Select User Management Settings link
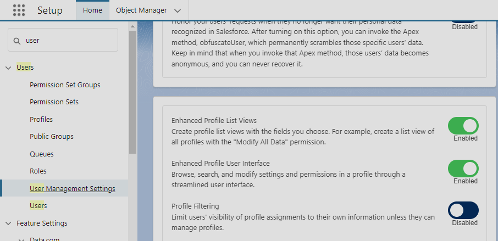498x241 pixels. [73, 189]
